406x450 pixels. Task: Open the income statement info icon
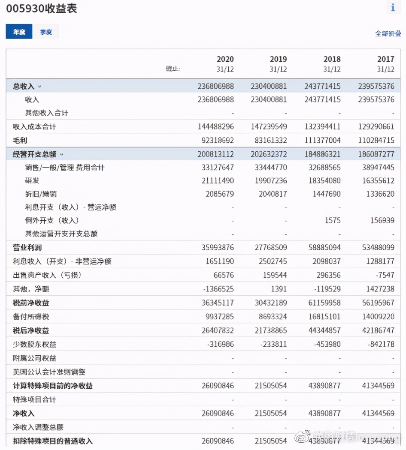[x=393, y=7]
